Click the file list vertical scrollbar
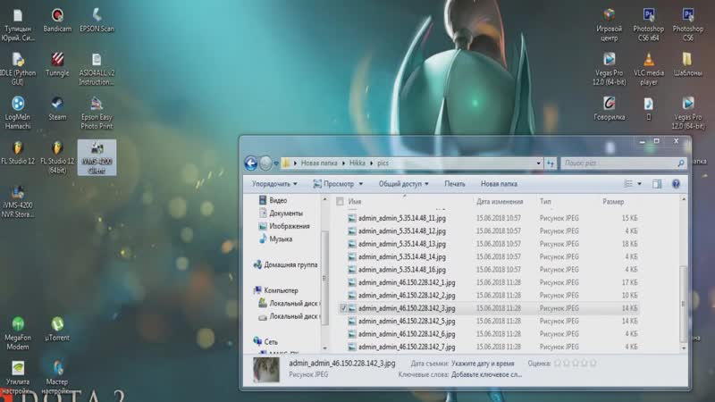 tap(683, 274)
